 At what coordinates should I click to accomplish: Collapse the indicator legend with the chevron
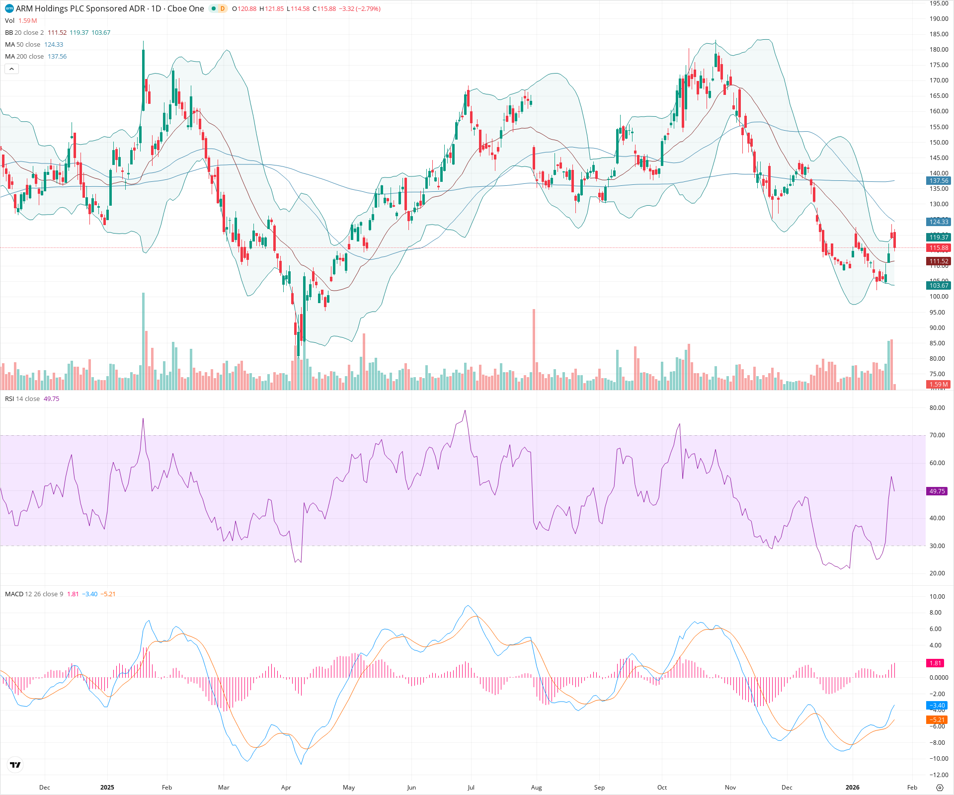11,69
